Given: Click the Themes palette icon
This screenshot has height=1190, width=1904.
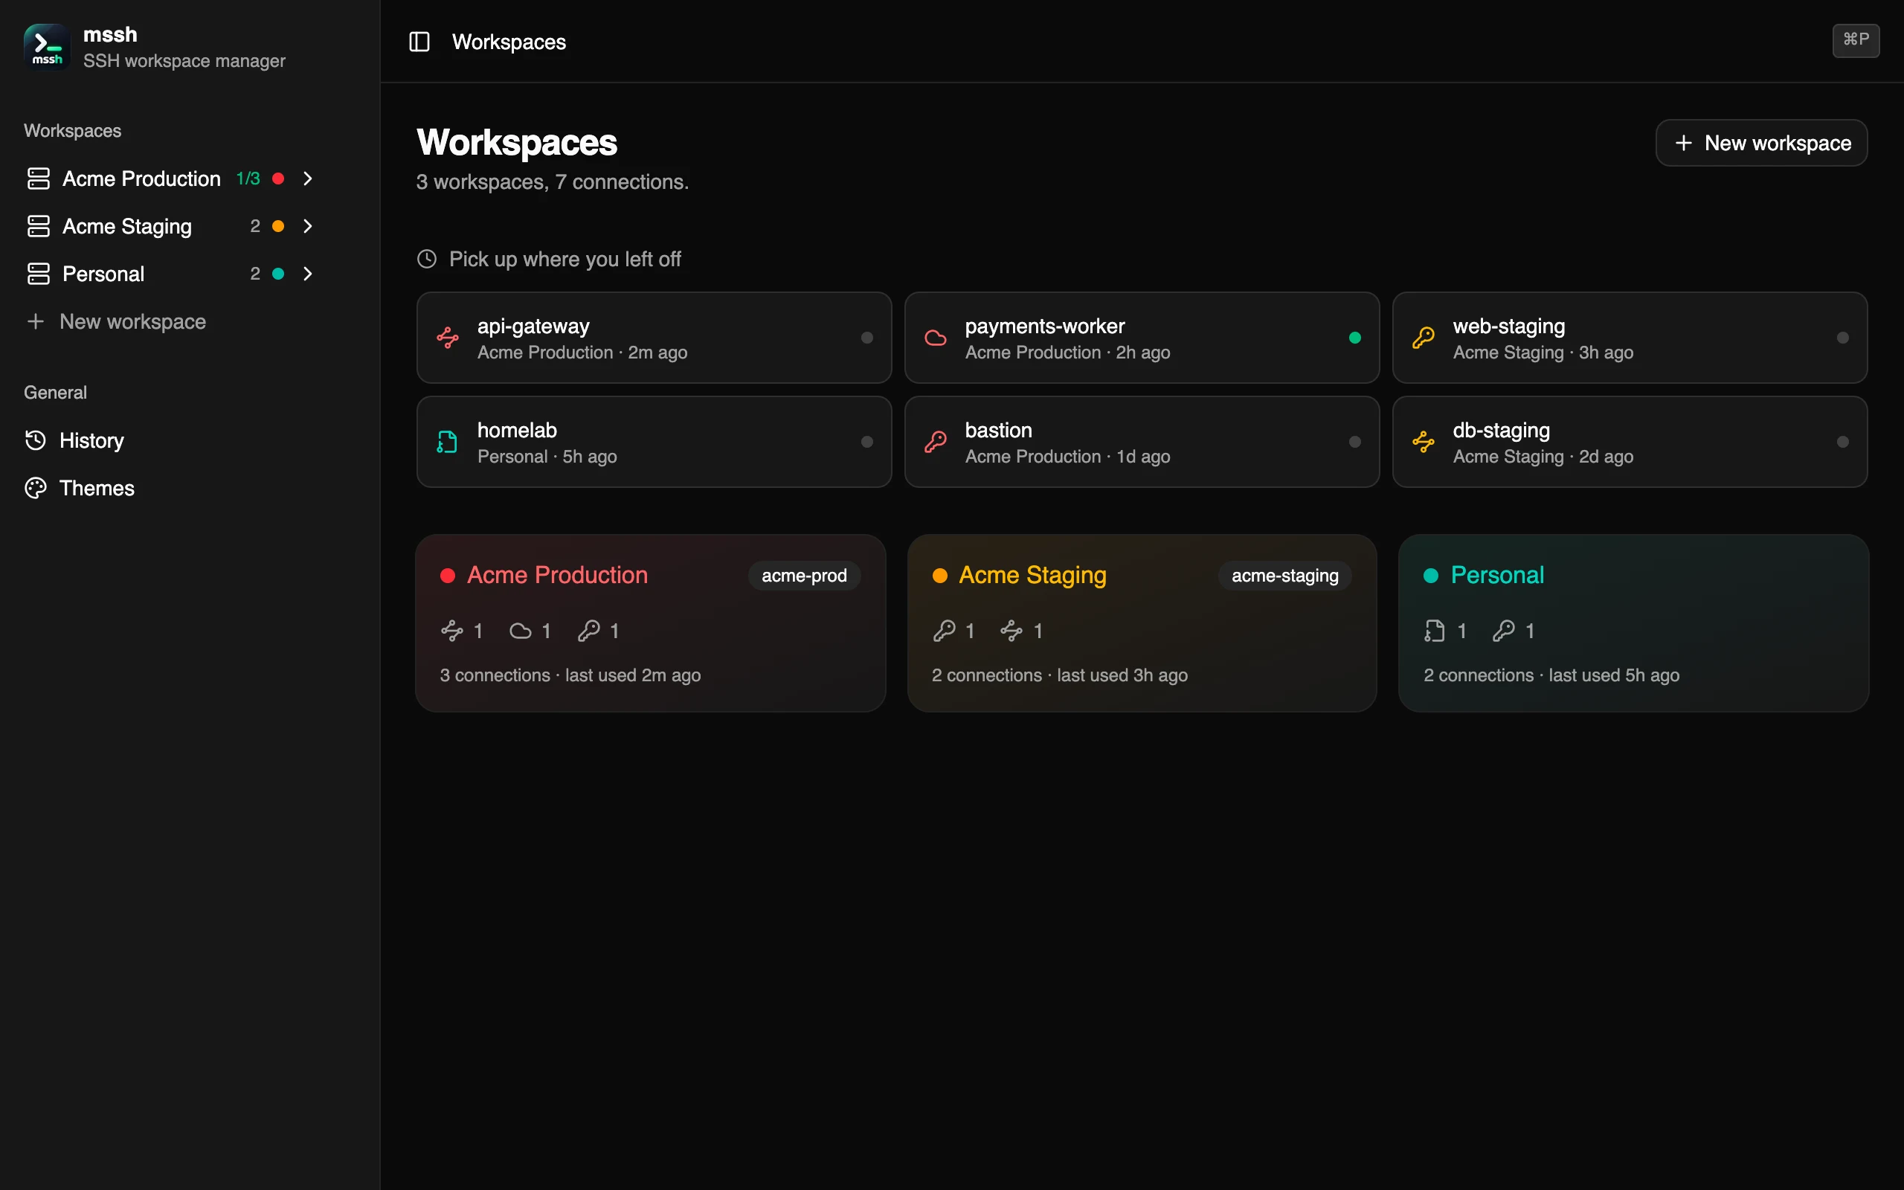Looking at the screenshot, I should pyautogui.click(x=36, y=488).
